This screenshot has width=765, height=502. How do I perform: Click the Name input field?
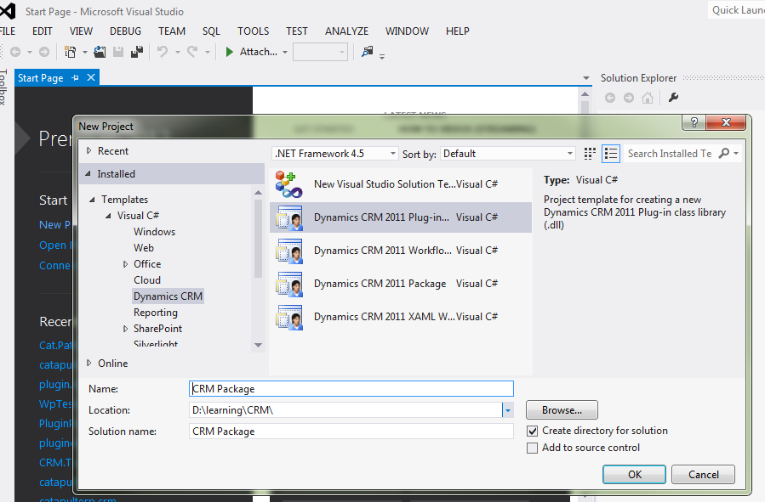point(351,388)
